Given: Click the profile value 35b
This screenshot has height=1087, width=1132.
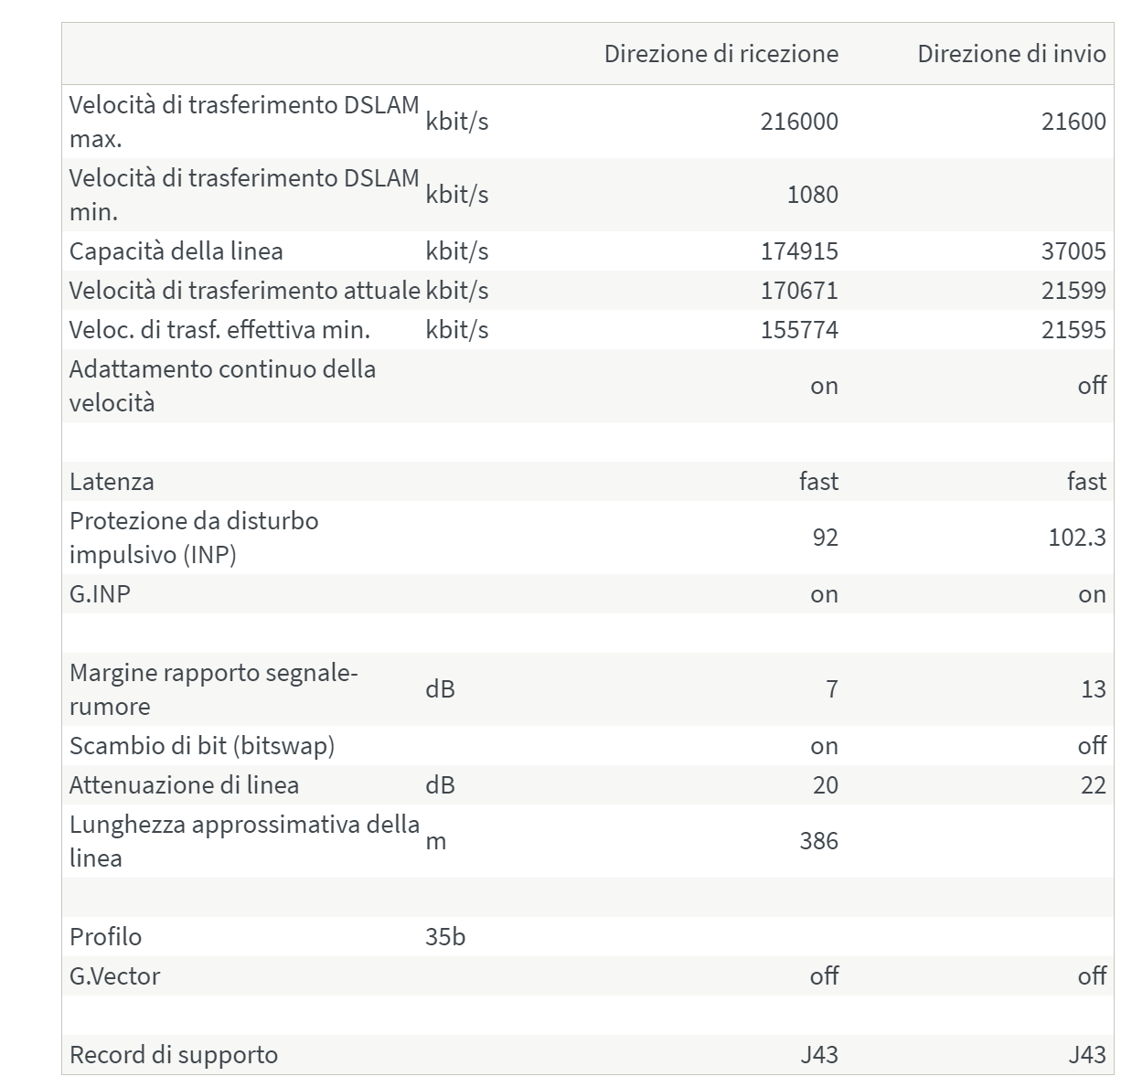Looking at the screenshot, I should tap(445, 937).
